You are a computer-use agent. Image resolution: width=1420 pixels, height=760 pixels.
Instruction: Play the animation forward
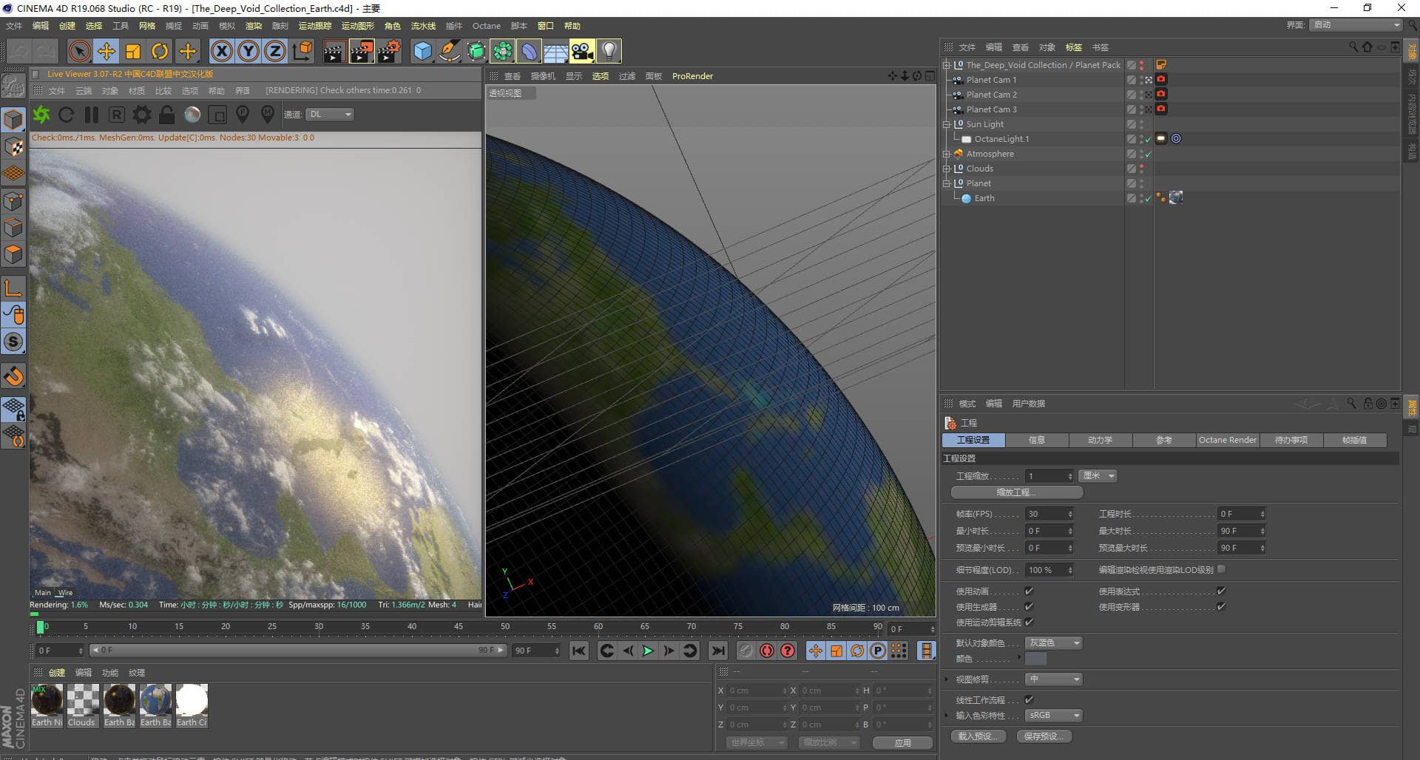[x=648, y=651]
